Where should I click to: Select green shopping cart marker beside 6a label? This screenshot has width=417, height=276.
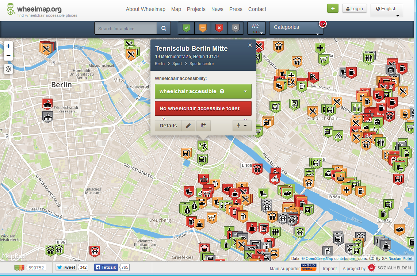point(324,60)
